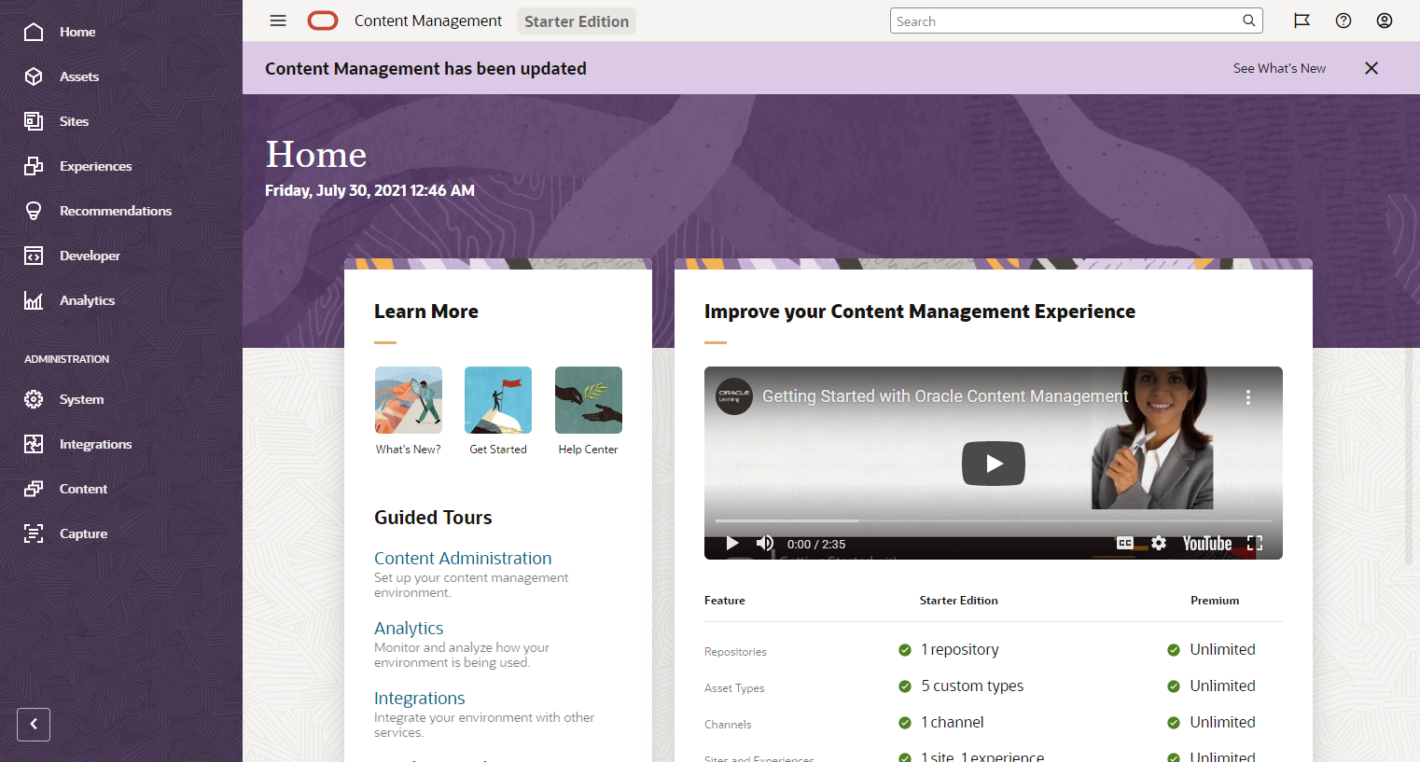The height and width of the screenshot is (762, 1420).
Task: Go to Capture menu item
Action: [x=84, y=533]
